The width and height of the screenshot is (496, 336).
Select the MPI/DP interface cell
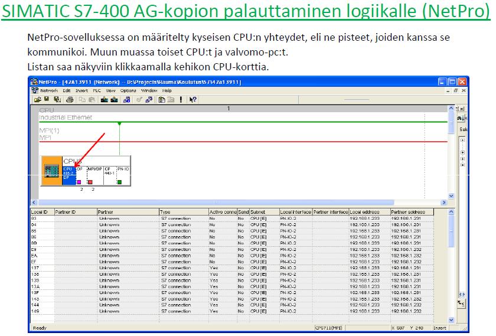click(x=95, y=175)
